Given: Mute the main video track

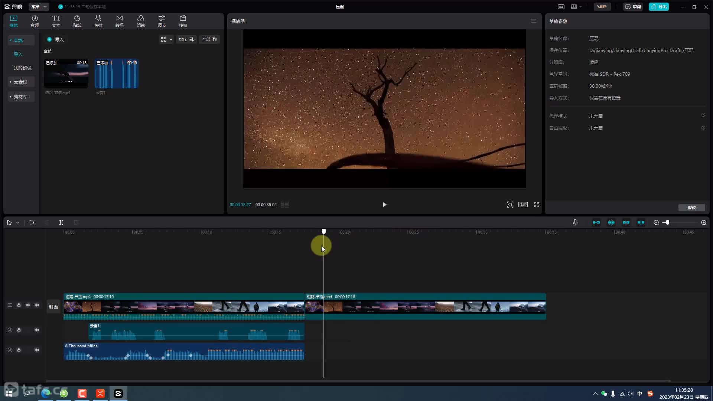Looking at the screenshot, I should [x=37, y=305].
